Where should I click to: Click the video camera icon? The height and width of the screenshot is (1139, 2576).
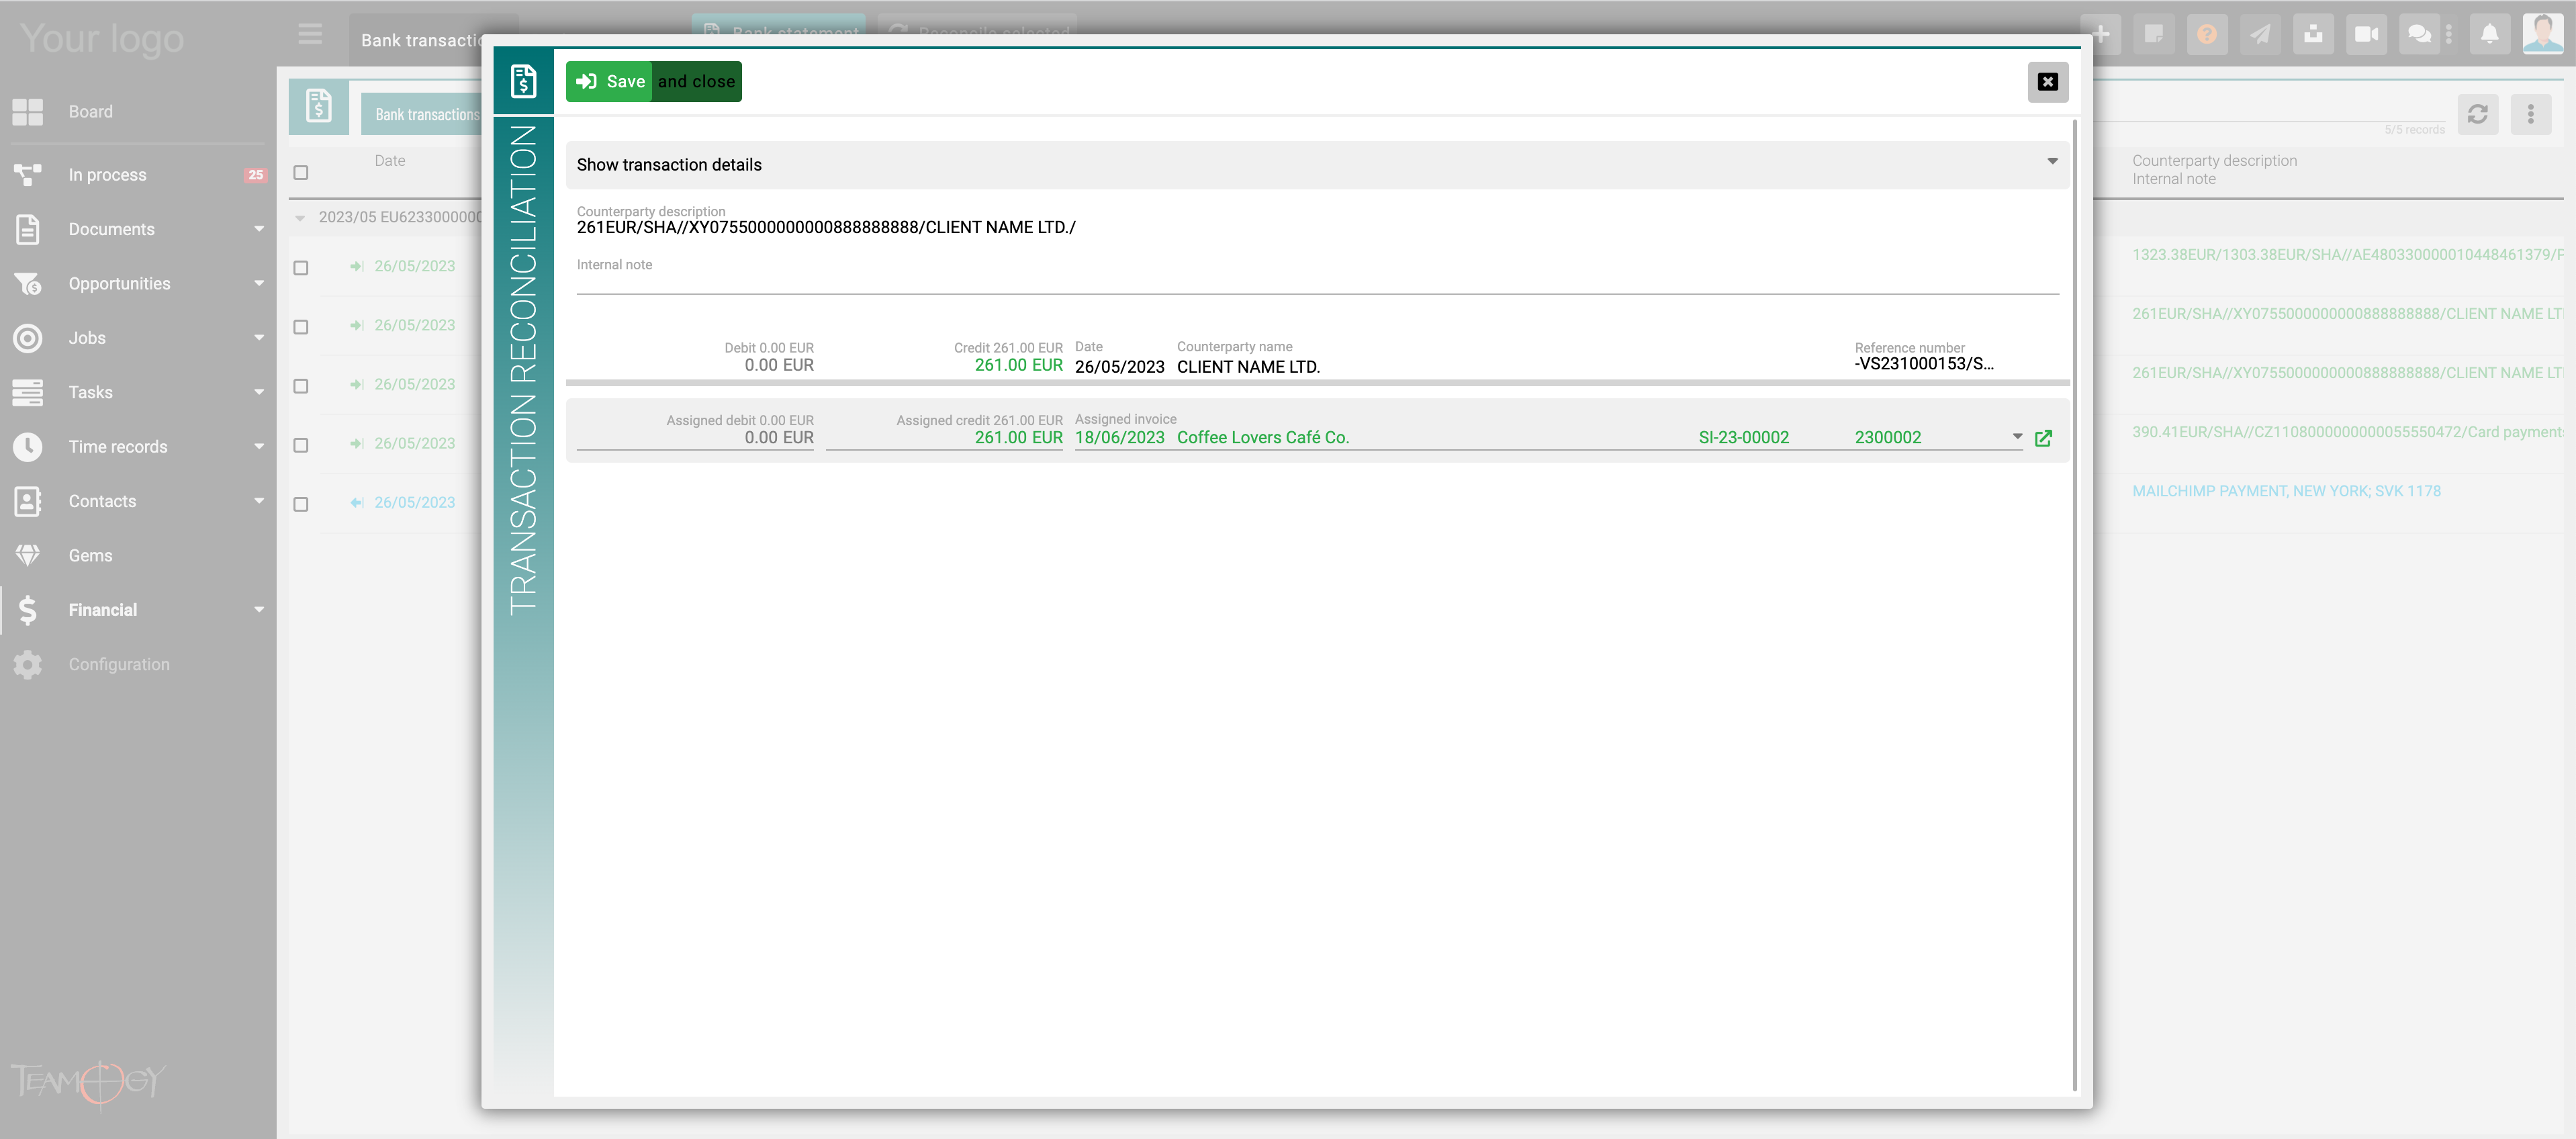click(x=2366, y=34)
